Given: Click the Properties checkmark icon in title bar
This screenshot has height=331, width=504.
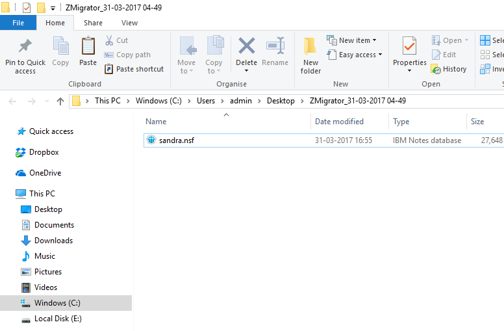Looking at the screenshot, I should [27, 7].
